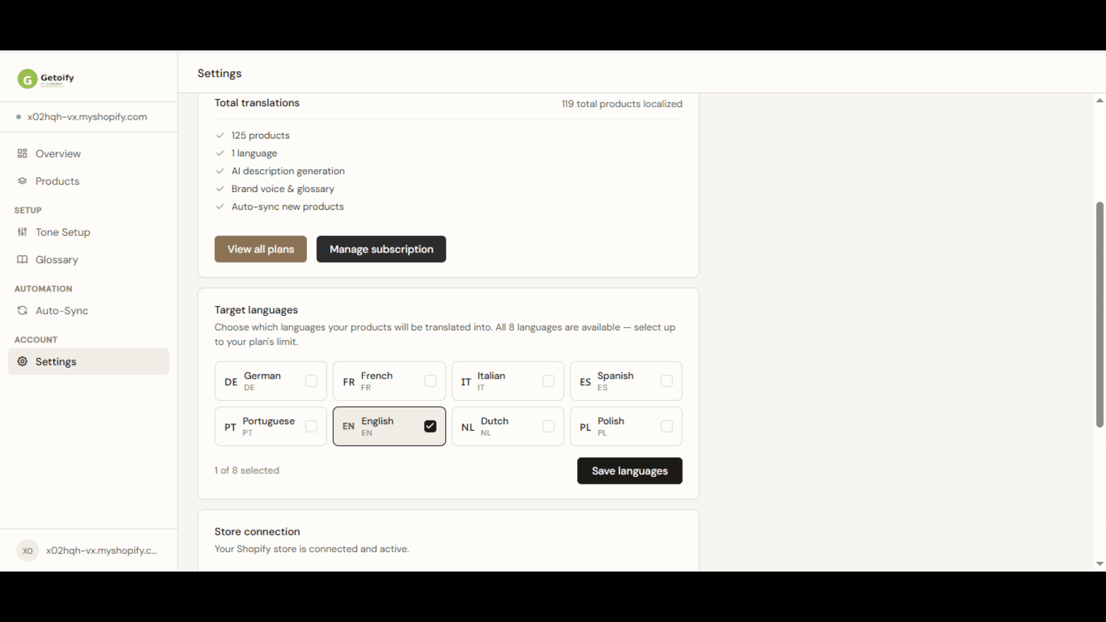This screenshot has width=1106, height=622.
Task: Click the Settings gear icon in sidebar
Action: point(22,361)
